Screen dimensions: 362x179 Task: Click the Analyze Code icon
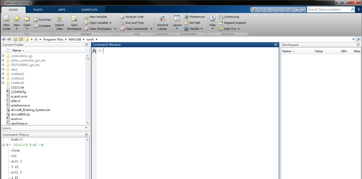click(123, 17)
